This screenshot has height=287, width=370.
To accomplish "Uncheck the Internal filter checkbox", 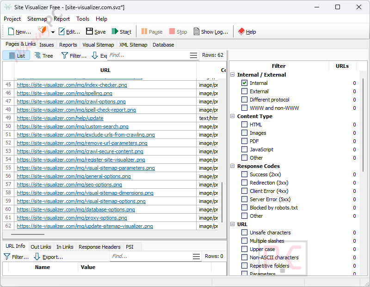I will [x=245, y=83].
